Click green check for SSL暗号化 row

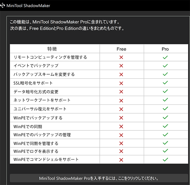tap(165, 83)
